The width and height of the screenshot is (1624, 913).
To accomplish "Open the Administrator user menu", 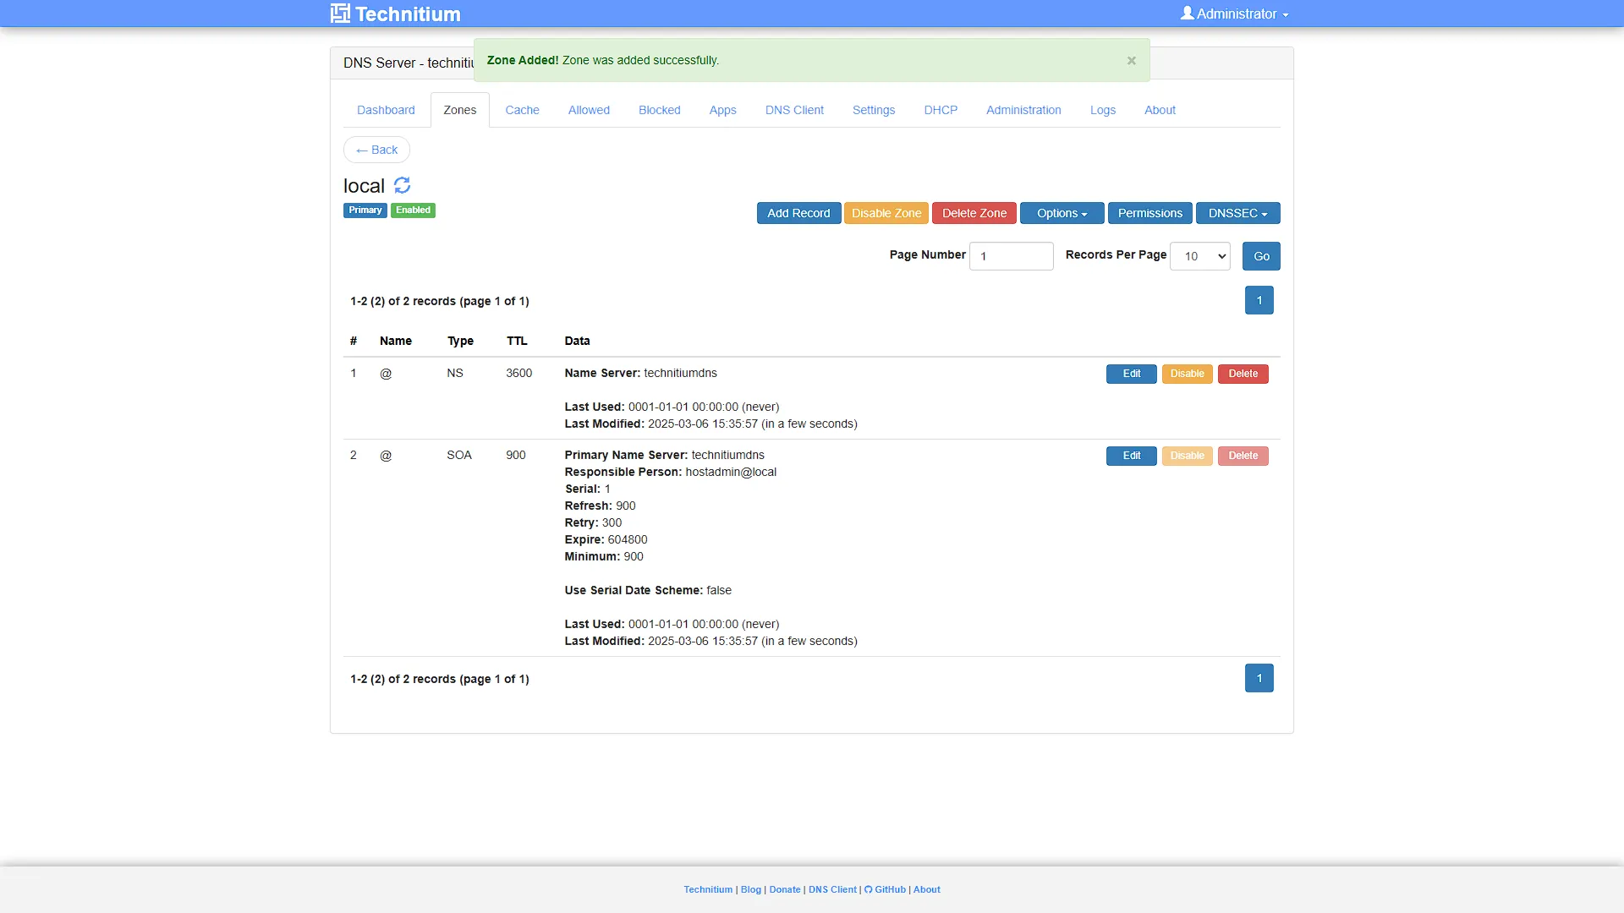I will [1235, 14].
